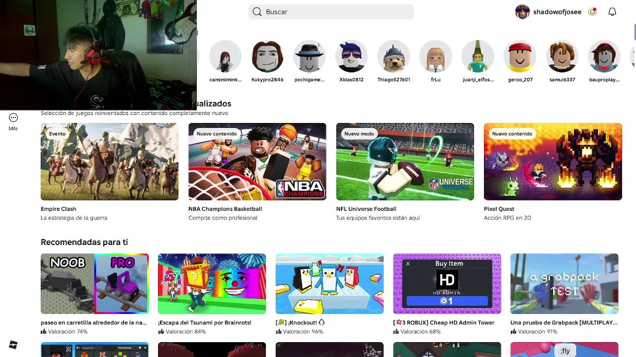The height and width of the screenshot is (357, 636).
Task: Open the NFL Universe Football thumbnail
Action: 405,162
